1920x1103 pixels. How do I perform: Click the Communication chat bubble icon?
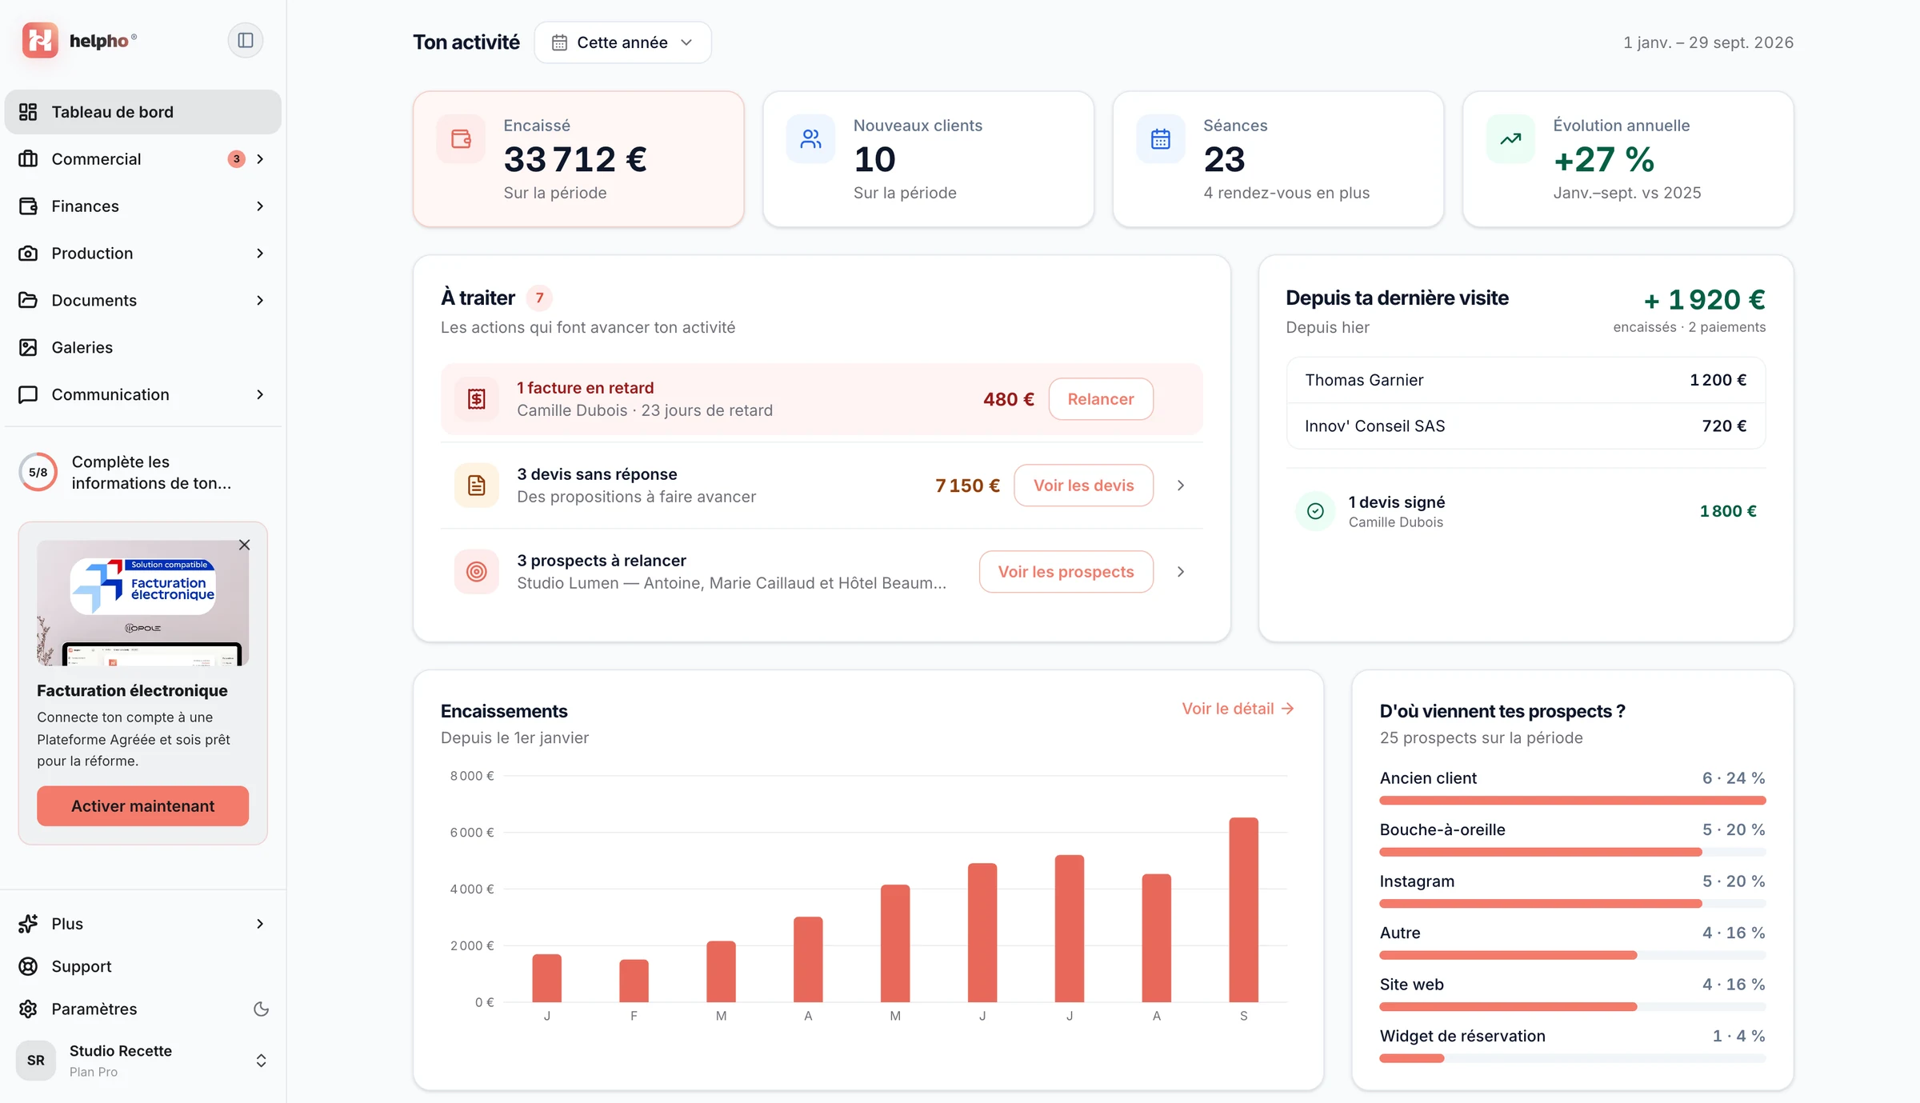tap(28, 394)
